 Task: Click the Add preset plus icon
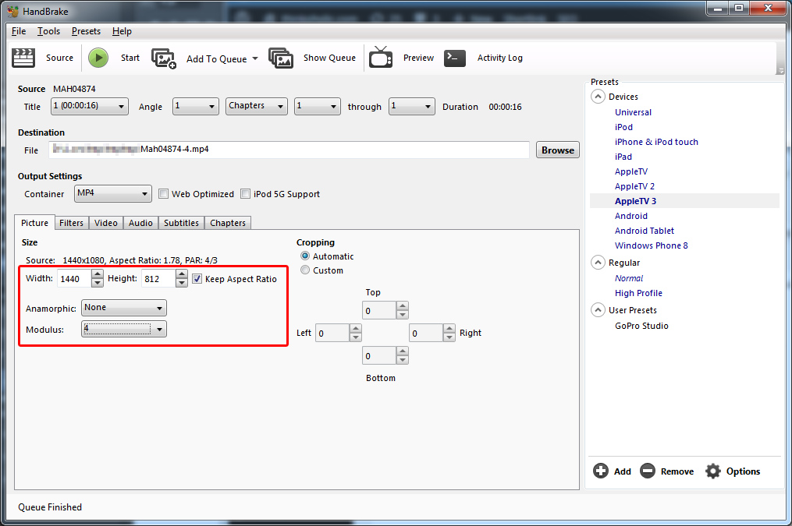[x=601, y=471]
